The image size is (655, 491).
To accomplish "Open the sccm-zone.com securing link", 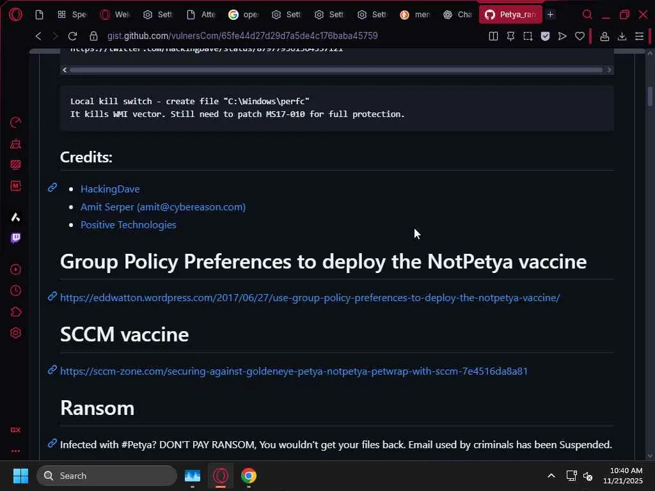I will [x=294, y=371].
